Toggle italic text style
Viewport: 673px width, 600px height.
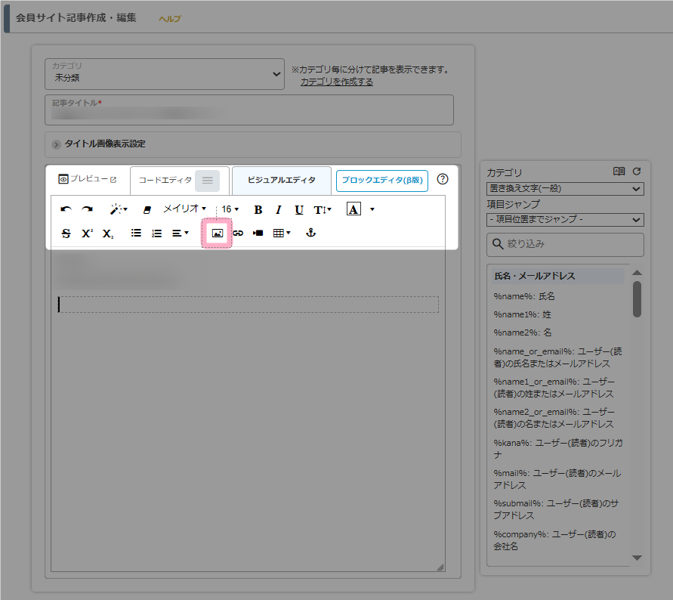[278, 209]
